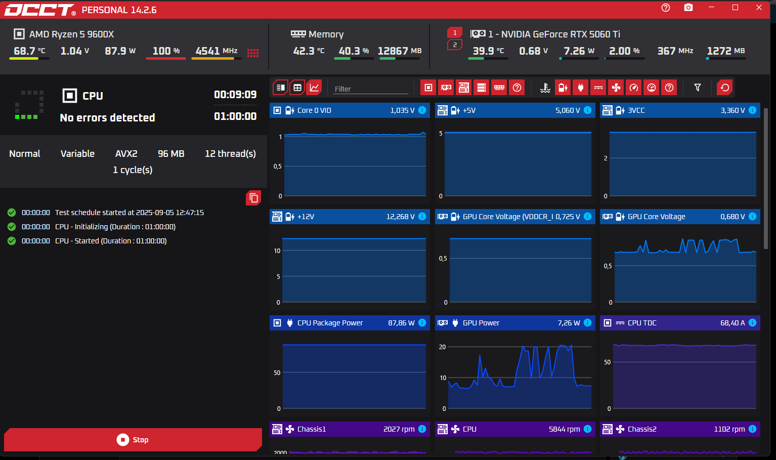Reset the monitoring graphs with the refresh icon
The width and height of the screenshot is (776, 460).
(x=725, y=88)
